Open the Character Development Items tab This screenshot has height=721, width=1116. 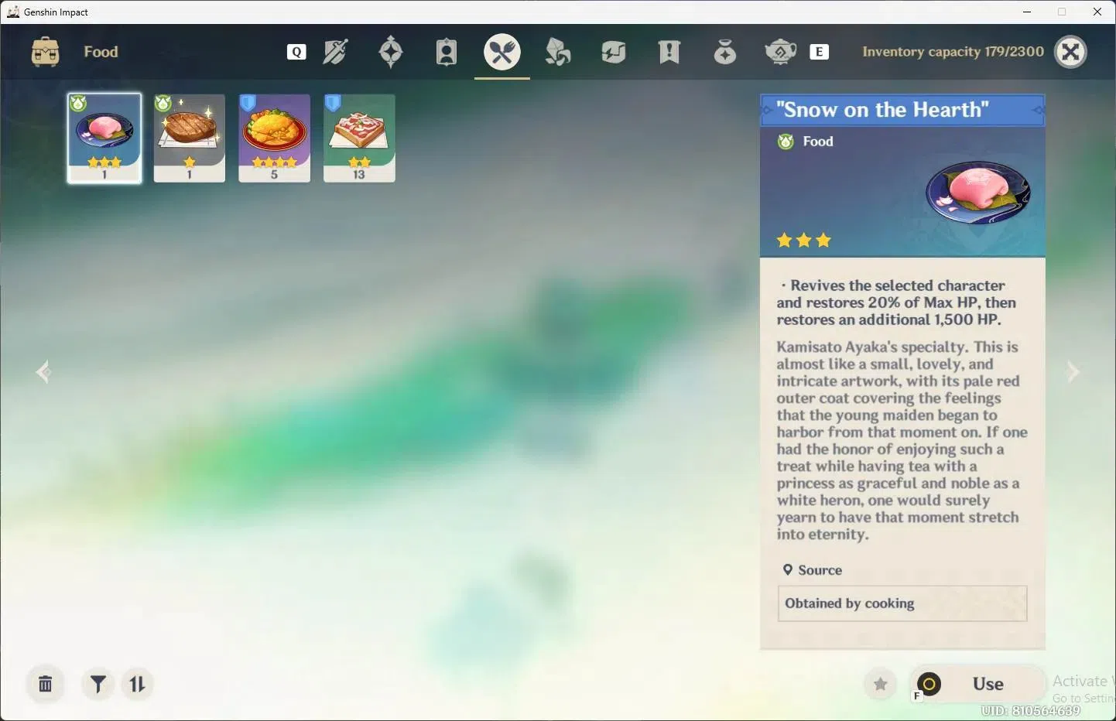(x=447, y=52)
